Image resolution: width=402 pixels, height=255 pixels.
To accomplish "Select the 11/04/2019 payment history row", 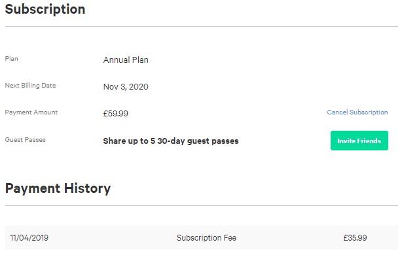I will pyautogui.click(x=202, y=237).
